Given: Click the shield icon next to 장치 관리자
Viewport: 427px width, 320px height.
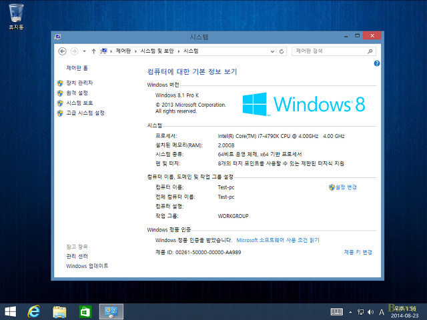Looking at the screenshot, I should pos(60,83).
